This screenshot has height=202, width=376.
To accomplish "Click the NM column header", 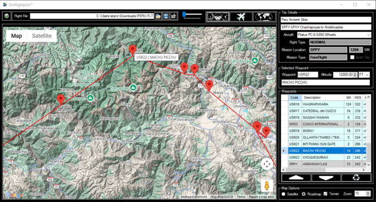I will (x=349, y=98).
